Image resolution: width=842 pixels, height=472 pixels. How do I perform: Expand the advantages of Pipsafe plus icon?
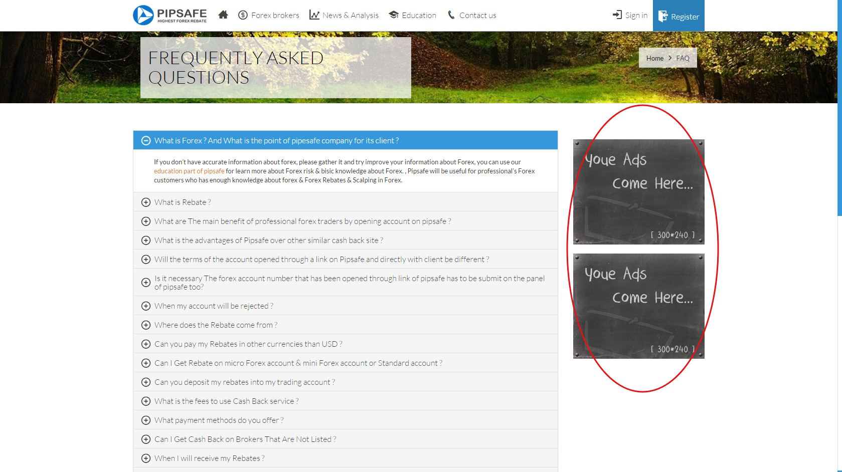146,241
